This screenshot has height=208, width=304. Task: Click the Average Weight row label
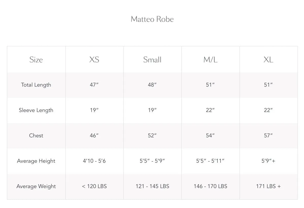click(x=36, y=186)
